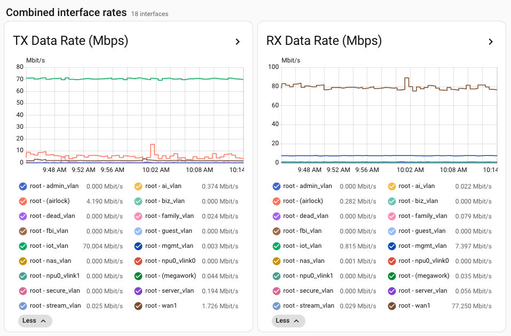This screenshot has width=511, height=336.
Task: Toggle stream_vlan checkbox in RX legend
Action: (277, 306)
